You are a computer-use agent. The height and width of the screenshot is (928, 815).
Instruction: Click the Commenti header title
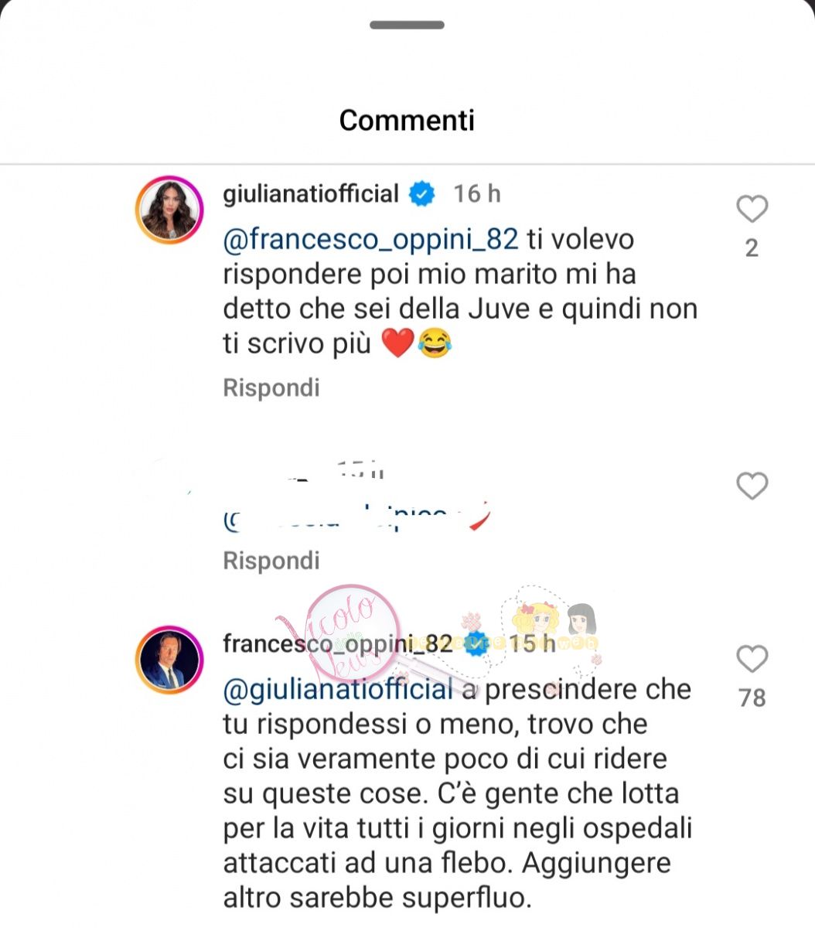click(407, 120)
